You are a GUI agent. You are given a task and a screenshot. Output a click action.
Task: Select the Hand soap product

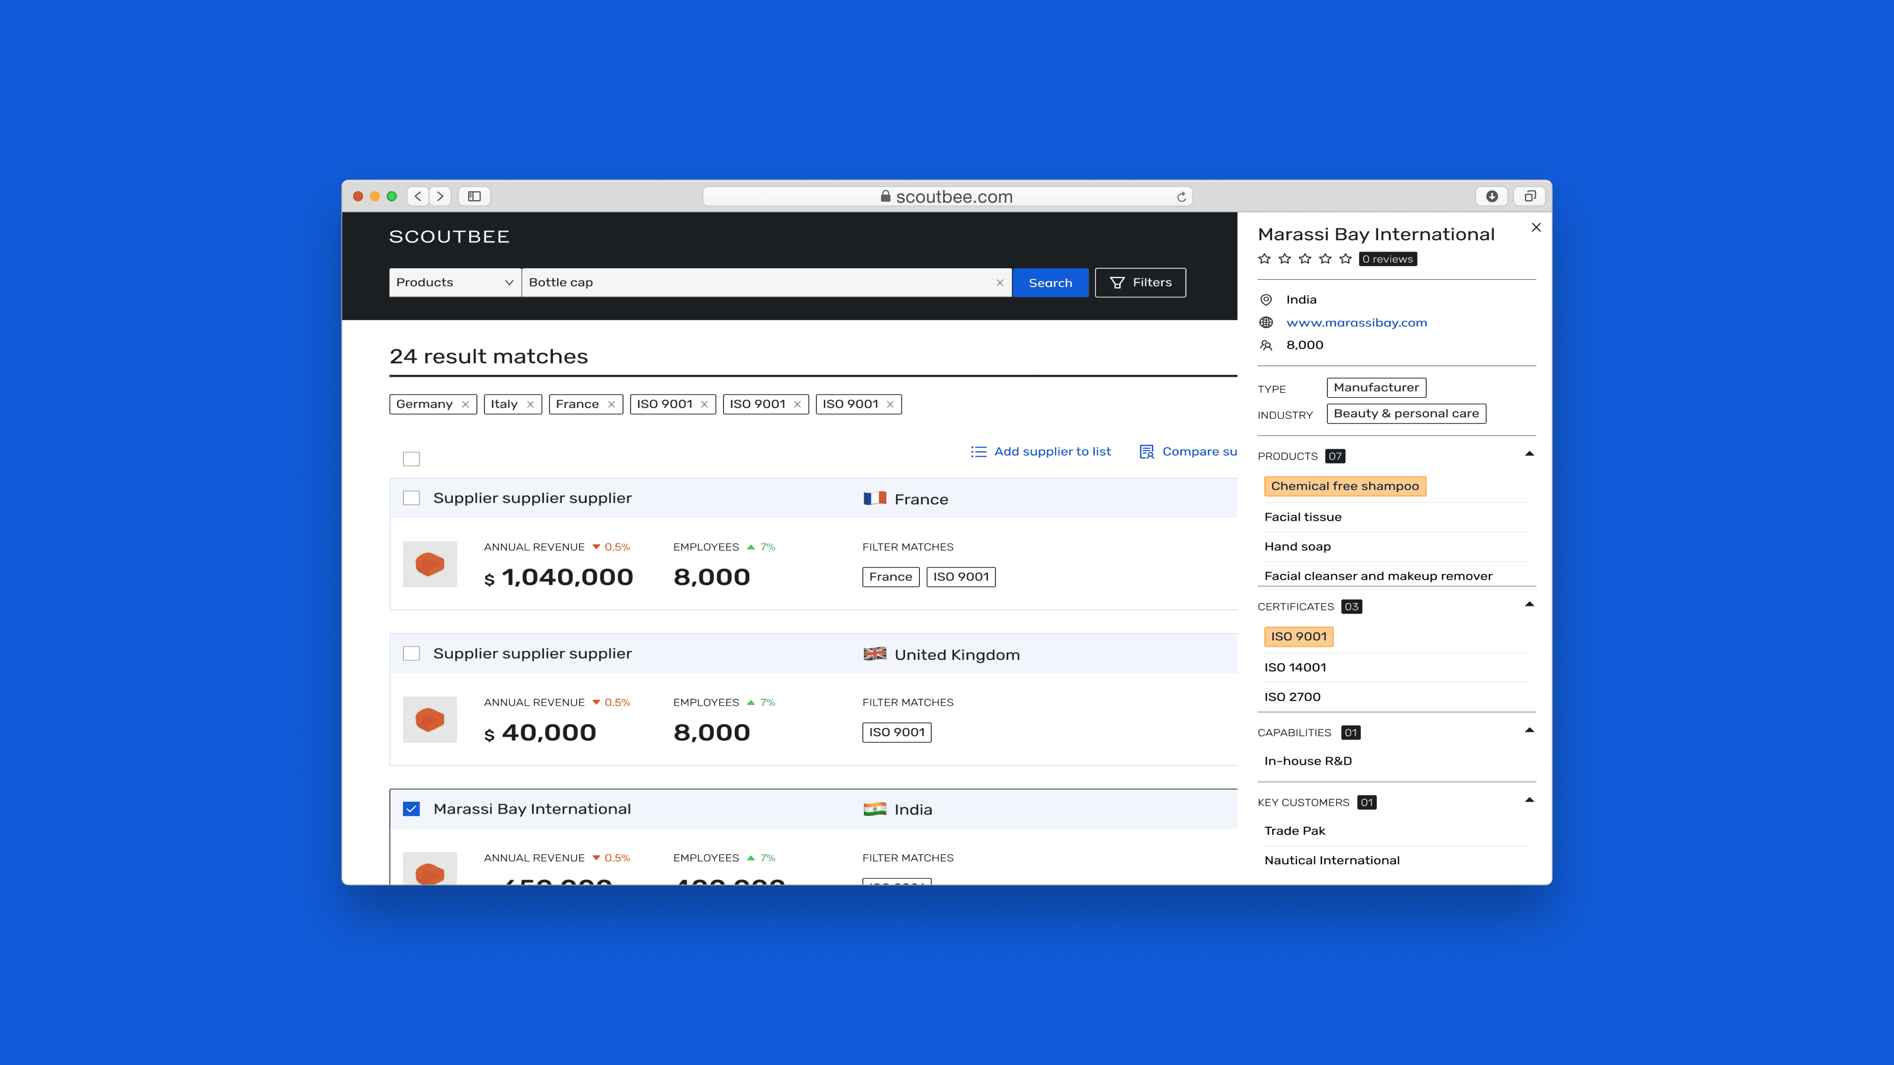pos(1298,547)
